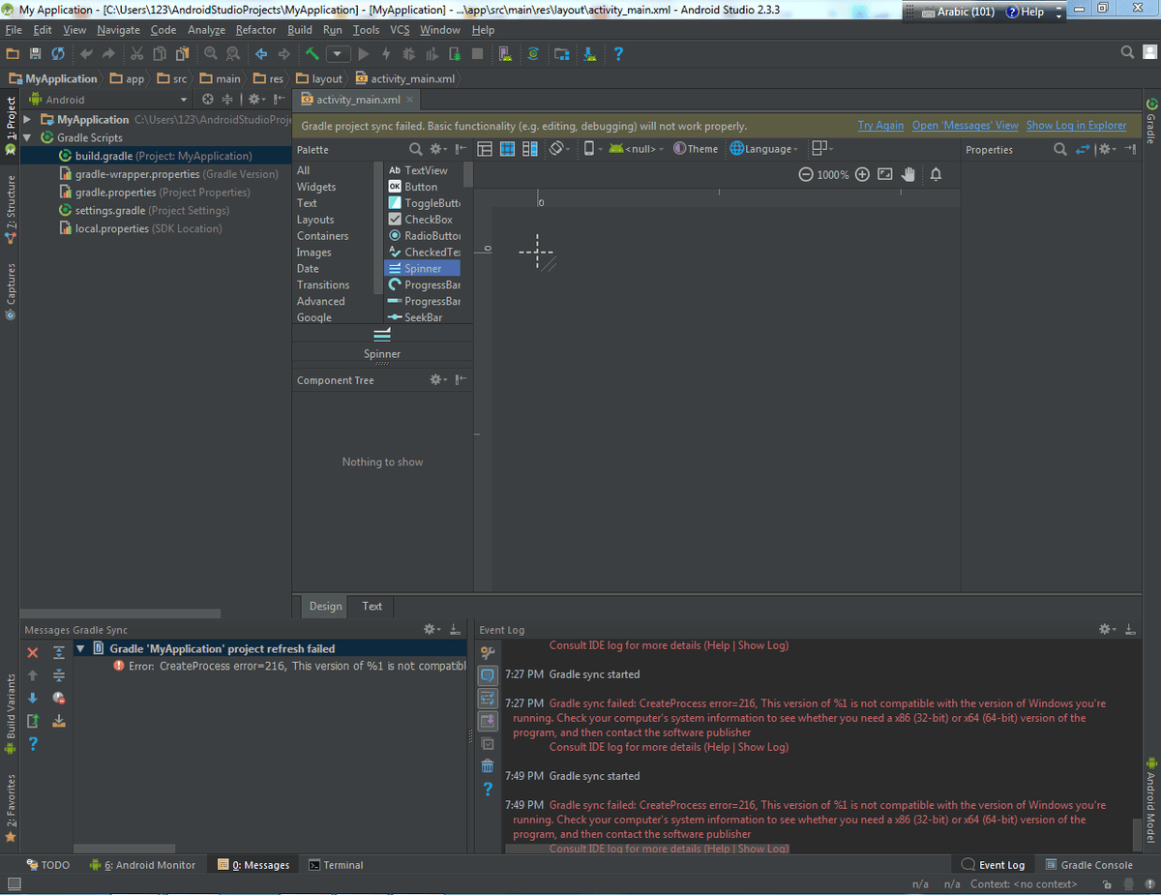Click the zoom to fit screen icon

click(885, 174)
